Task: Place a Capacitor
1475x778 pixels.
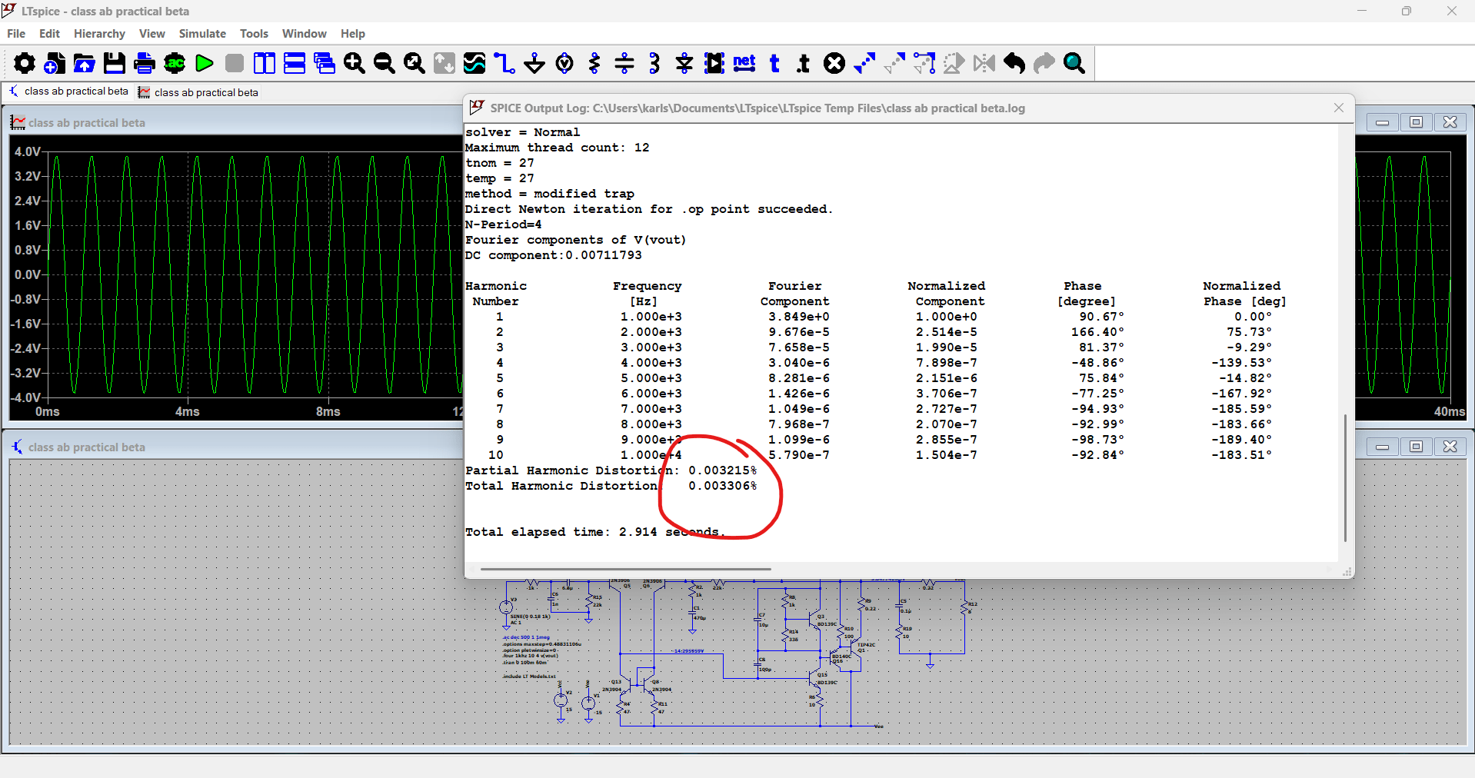Action: point(624,63)
